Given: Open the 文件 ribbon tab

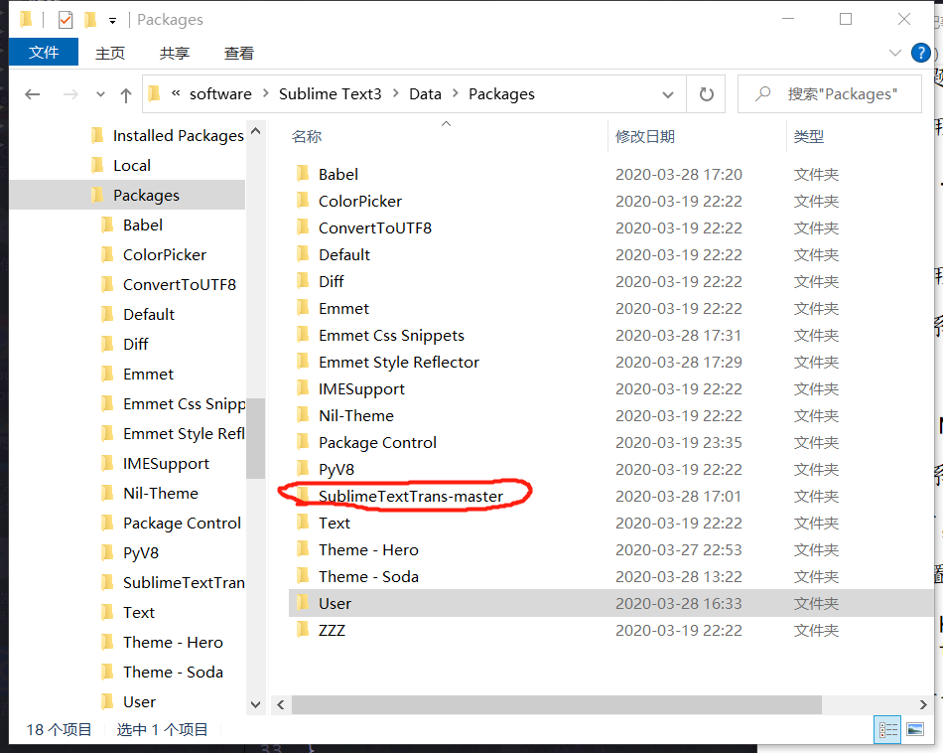Looking at the screenshot, I should point(44,53).
